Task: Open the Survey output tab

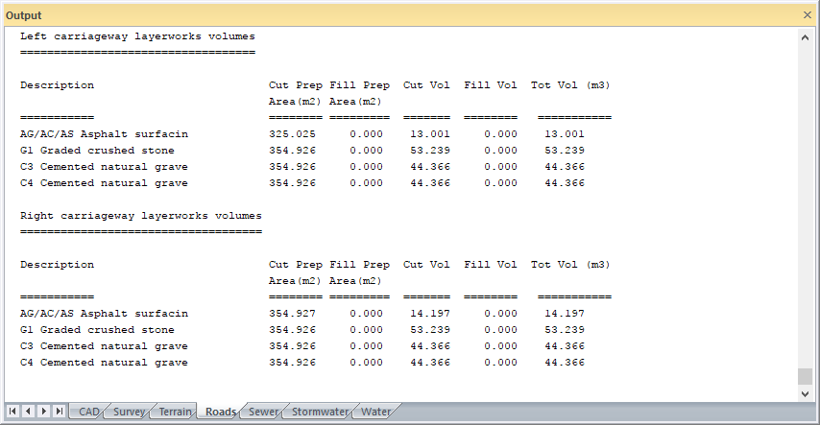Action: click(130, 412)
